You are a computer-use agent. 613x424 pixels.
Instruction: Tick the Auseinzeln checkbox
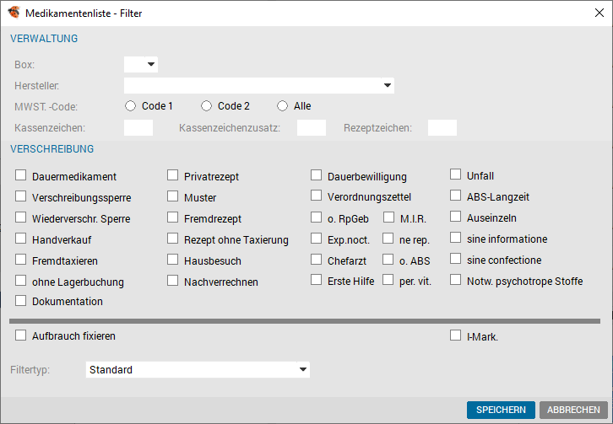click(455, 217)
